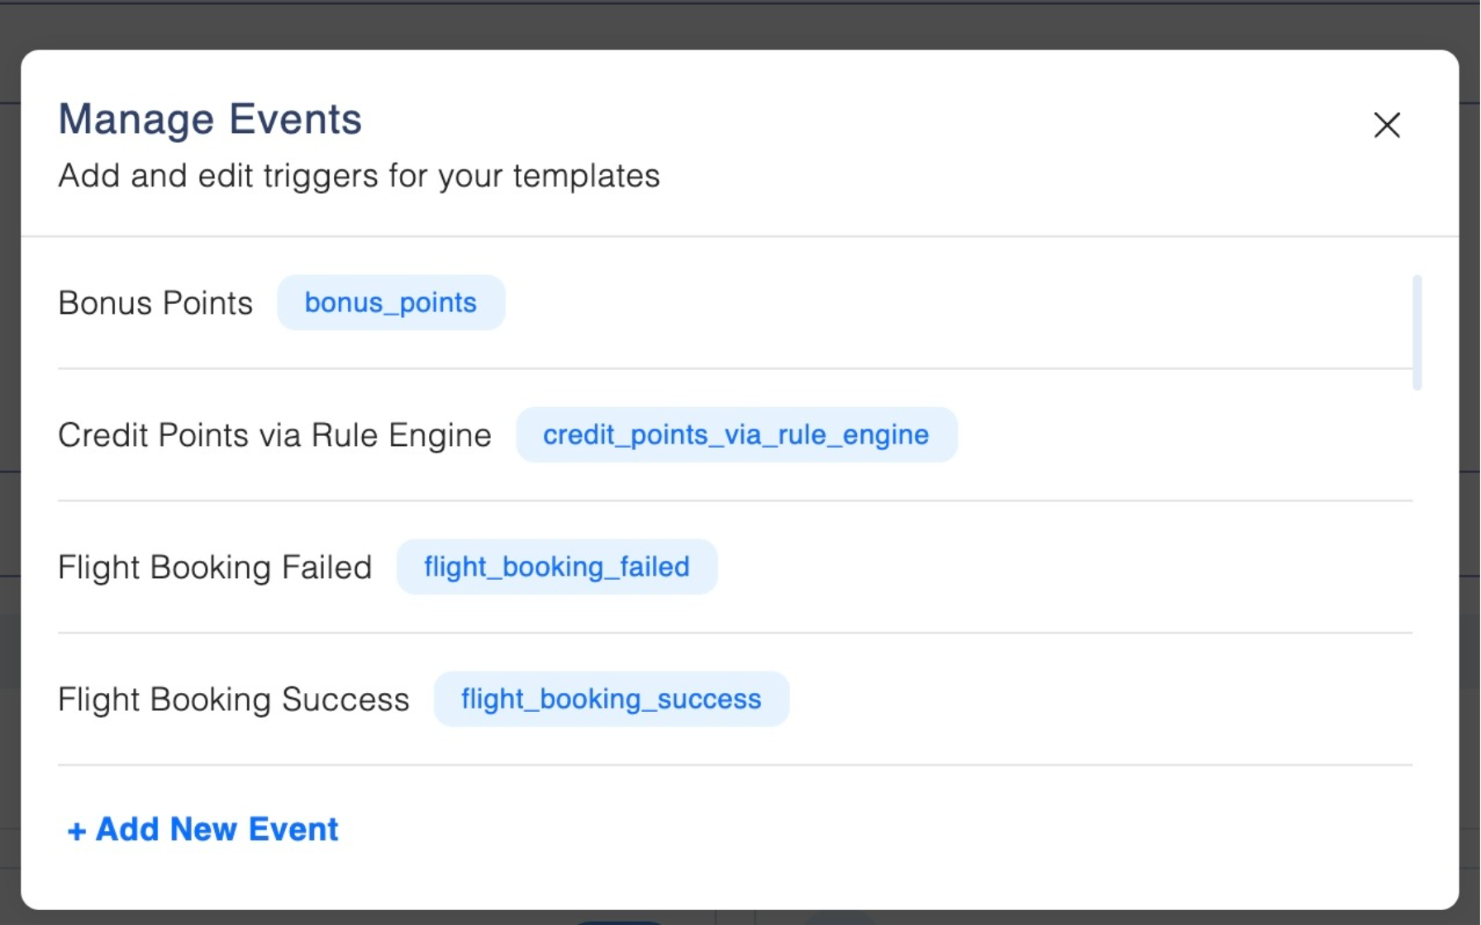
Task: Select the Flight Booking Failed event name
Action: [x=215, y=567]
